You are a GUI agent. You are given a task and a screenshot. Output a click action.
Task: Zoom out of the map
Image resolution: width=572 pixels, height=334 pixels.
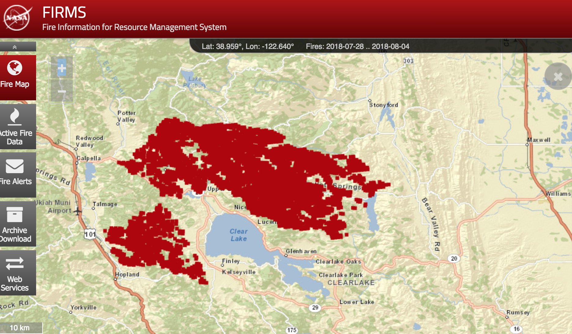(x=61, y=91)
